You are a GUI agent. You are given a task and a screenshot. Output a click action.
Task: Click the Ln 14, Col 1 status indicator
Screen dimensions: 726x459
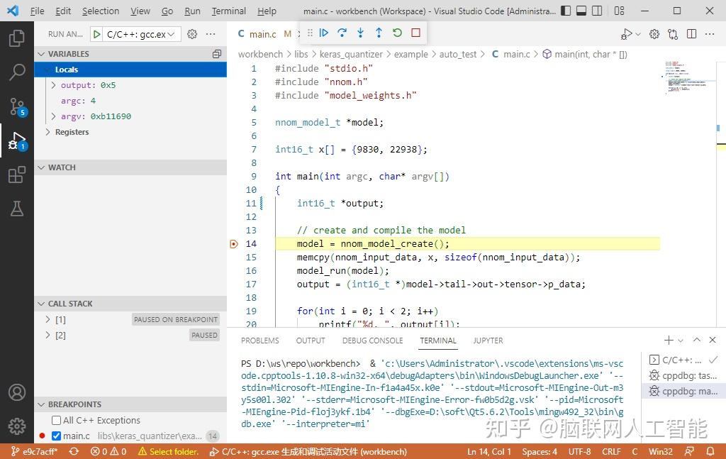[489, 451]
